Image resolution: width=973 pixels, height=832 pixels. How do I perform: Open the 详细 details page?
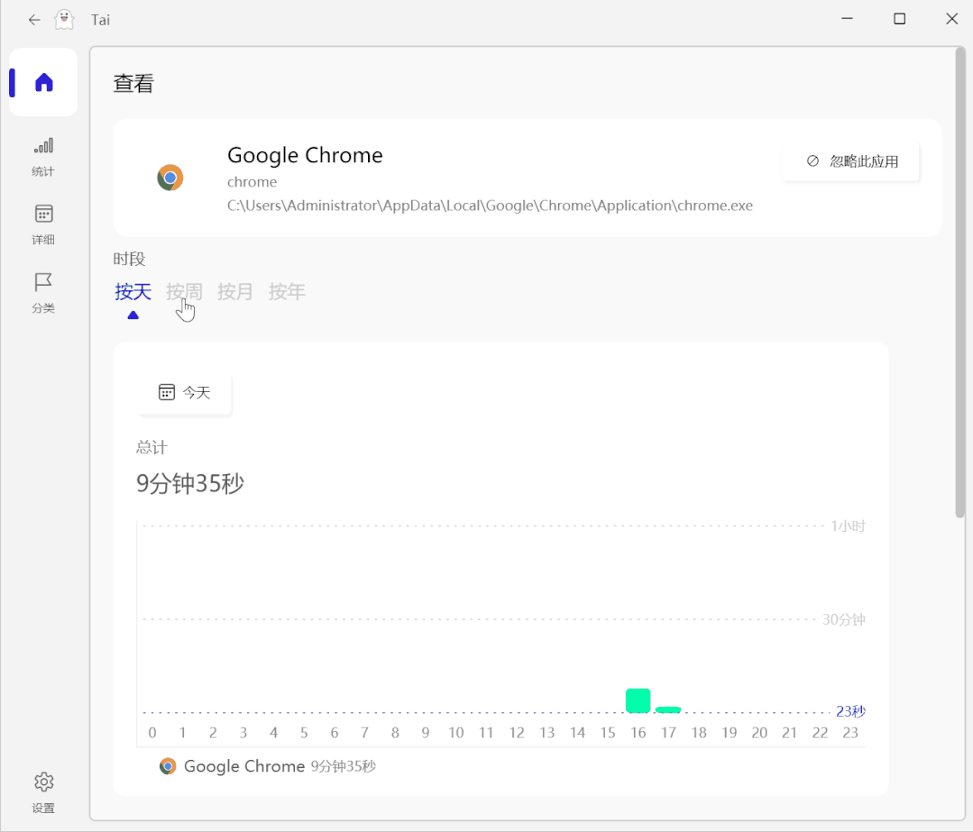click(43, 224)
